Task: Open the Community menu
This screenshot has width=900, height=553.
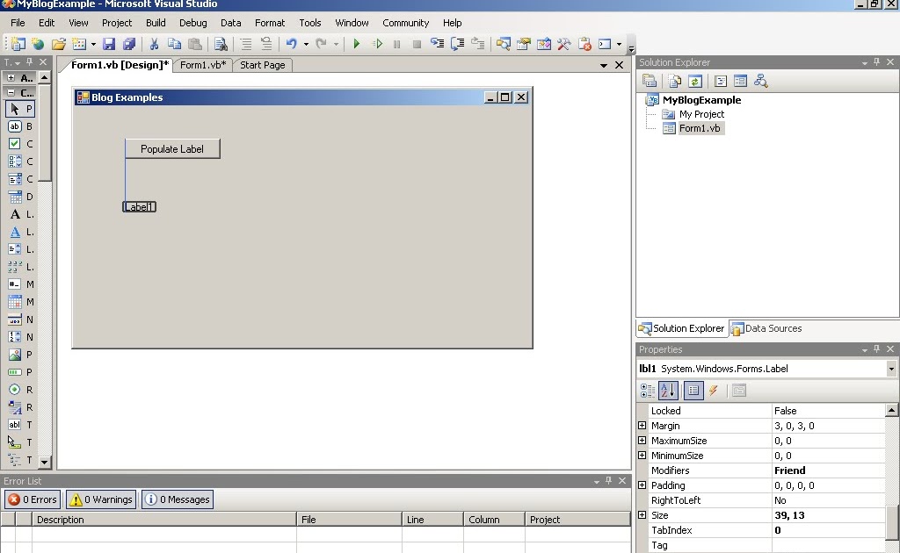Action: [406, 23]
